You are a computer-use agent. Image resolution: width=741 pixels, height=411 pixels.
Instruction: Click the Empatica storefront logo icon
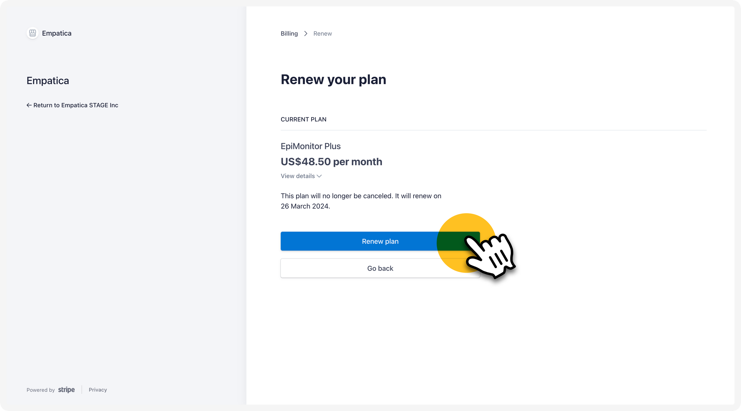(32, 33)
